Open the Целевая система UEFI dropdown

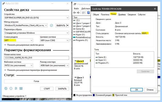click(x=55, y=40)
